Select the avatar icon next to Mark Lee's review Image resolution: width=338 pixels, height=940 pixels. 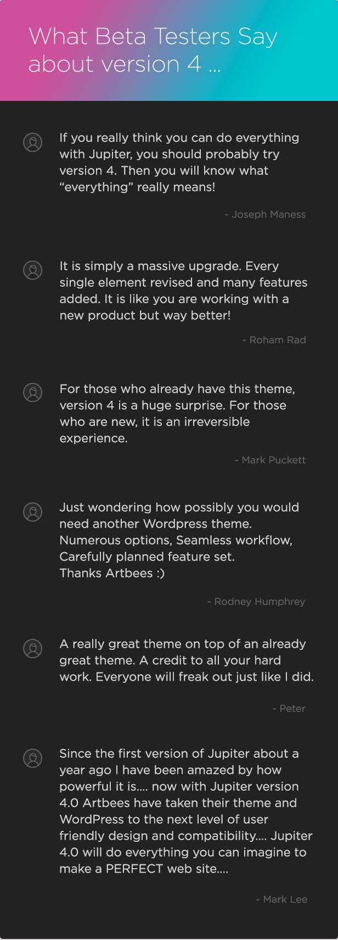pos(33,758)
